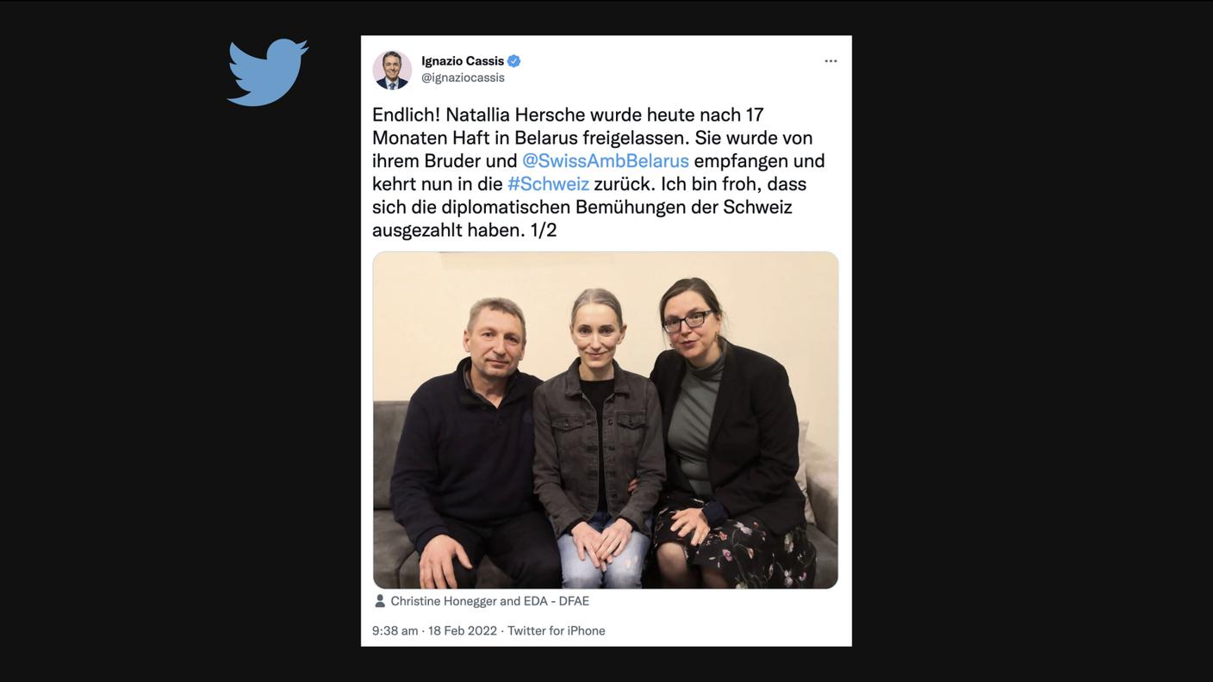Click the @ignaziocassis handle
Viewport: 1213px width, 682px height.
[463, 77]
